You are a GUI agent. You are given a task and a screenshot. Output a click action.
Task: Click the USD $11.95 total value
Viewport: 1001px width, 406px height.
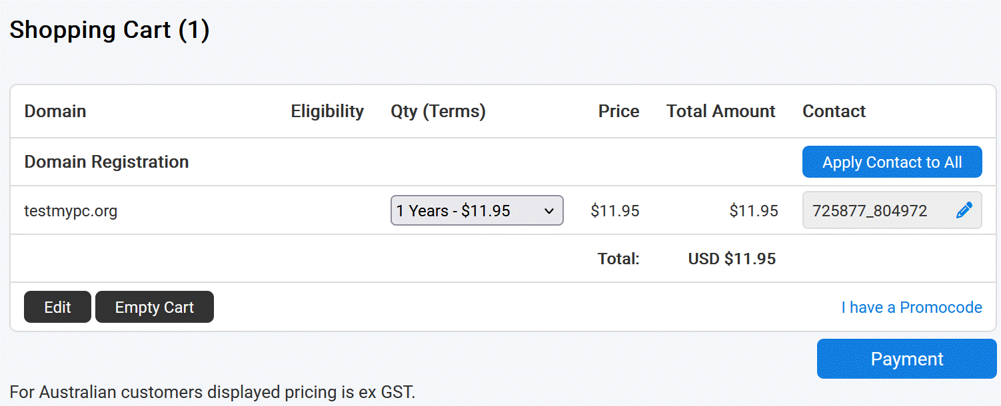click(732, 258)
